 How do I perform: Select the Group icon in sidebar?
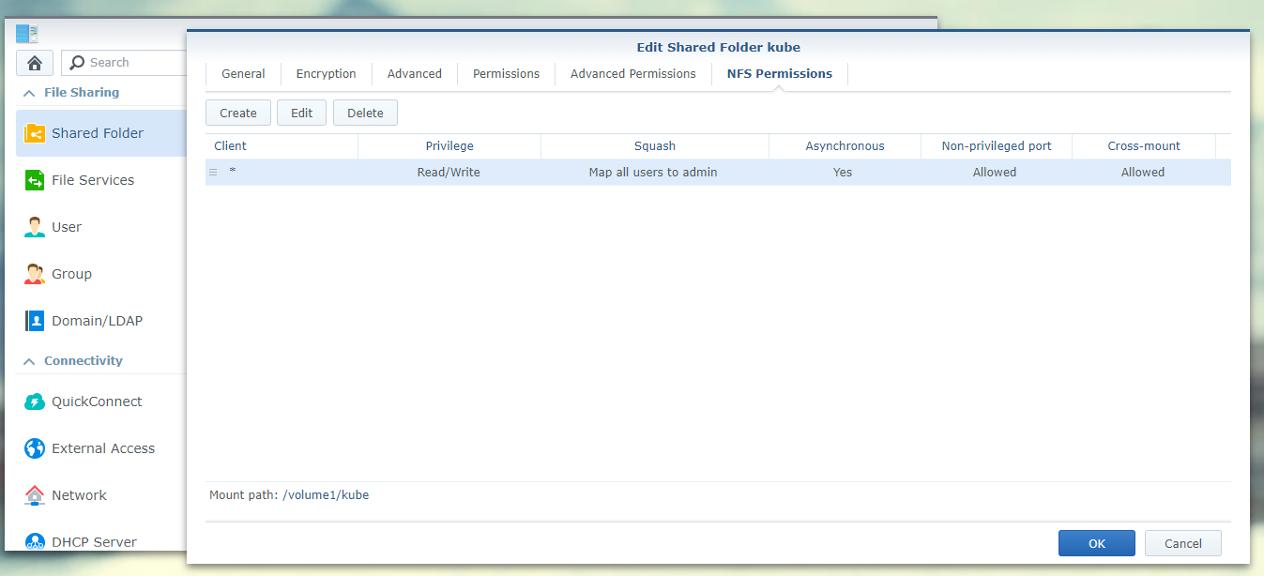(35, 274)
